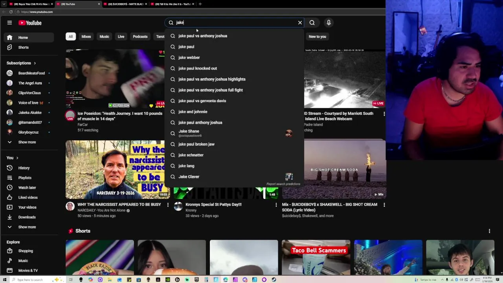503x283 pixels.
Task: Select suggestion 'jake paul vs anthony joshua'
Action: click(234, 36)
